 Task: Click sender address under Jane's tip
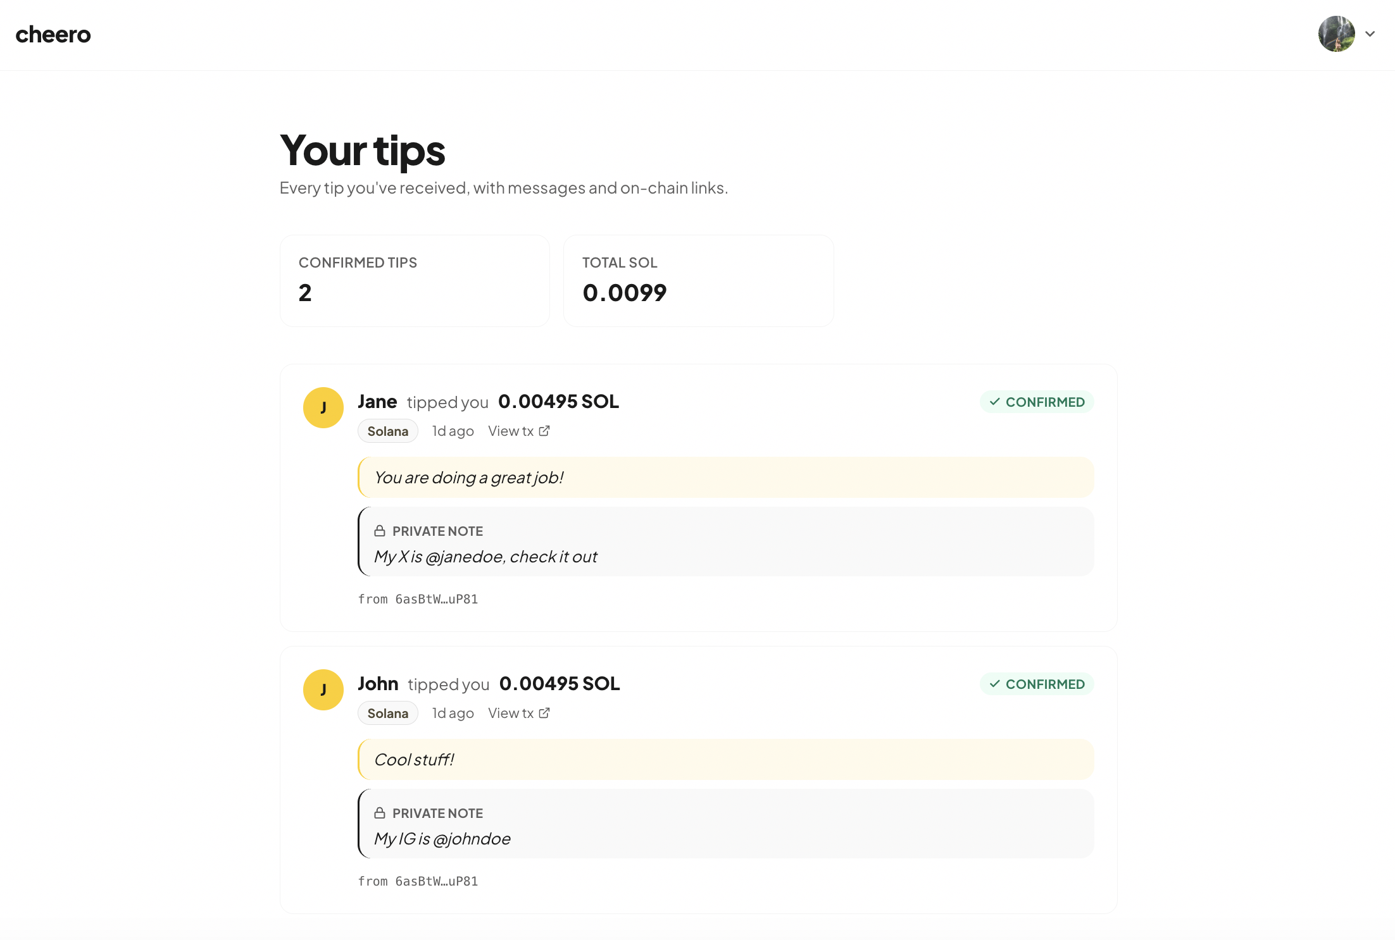(x=418, y=599)
